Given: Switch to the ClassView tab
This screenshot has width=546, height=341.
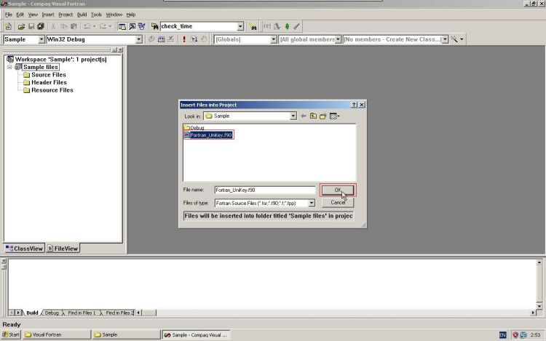Looking at the screenshot, I should pos(24,249).
